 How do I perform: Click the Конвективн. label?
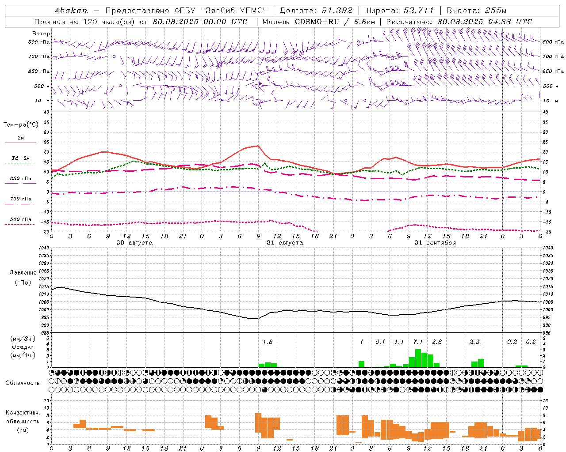[x=23, y=413]
